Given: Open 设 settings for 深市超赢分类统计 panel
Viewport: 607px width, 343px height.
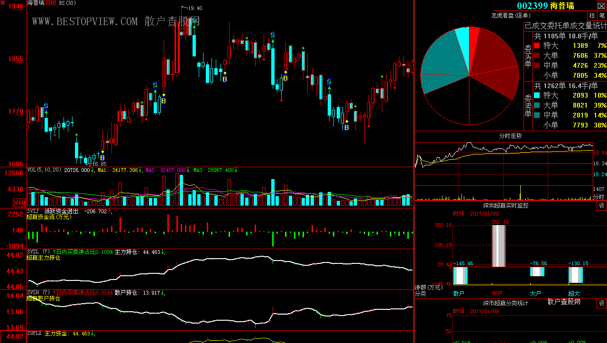Looking at the screenshot, I should [601, 303].
